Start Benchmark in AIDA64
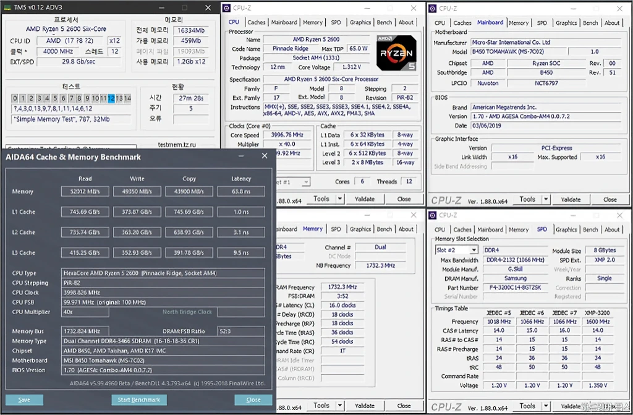Viewport: 633px width, 415px height. point(139,400)
